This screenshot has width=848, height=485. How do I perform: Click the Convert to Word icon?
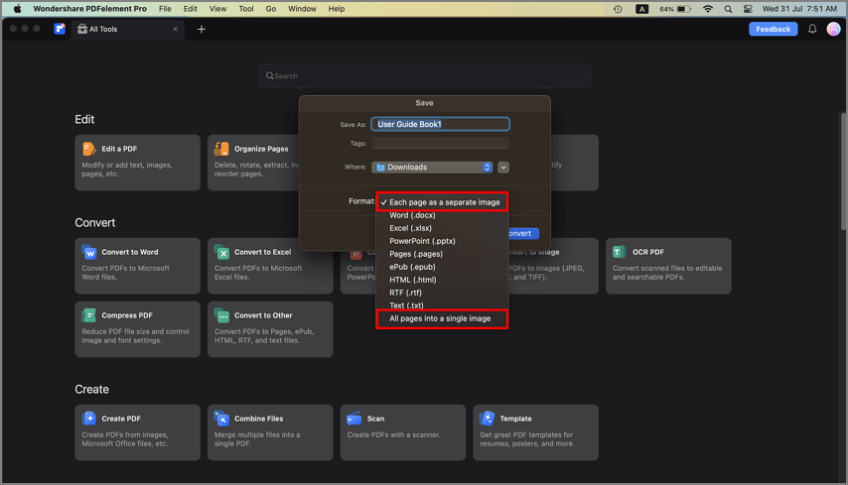88,252
